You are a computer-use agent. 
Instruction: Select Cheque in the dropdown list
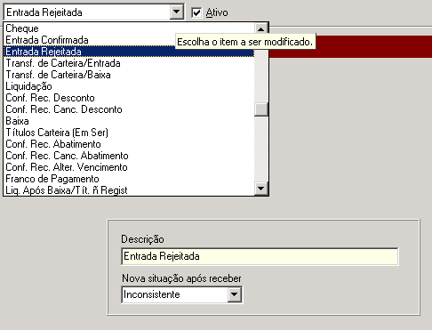tap(129, 28)
